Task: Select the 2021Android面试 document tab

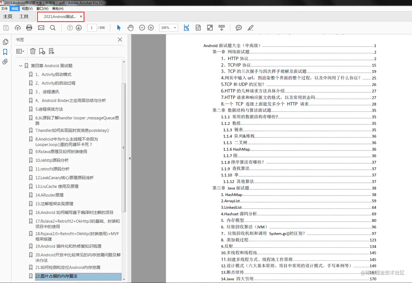Action: (x=60, y=17)
